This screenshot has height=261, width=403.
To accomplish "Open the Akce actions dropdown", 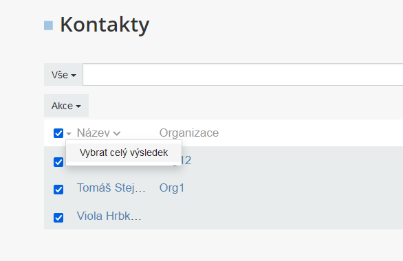I will pos(66,106).
